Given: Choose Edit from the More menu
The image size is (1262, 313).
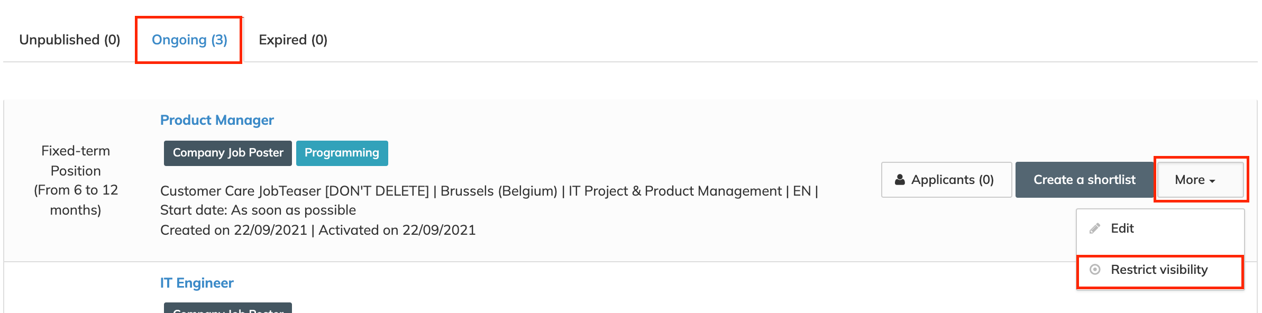Looking at the screenshot, I should tap(1122, 228).
